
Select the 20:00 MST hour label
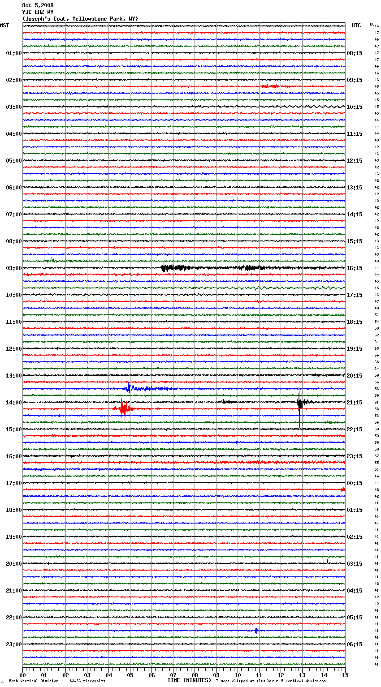coord(14,564)
